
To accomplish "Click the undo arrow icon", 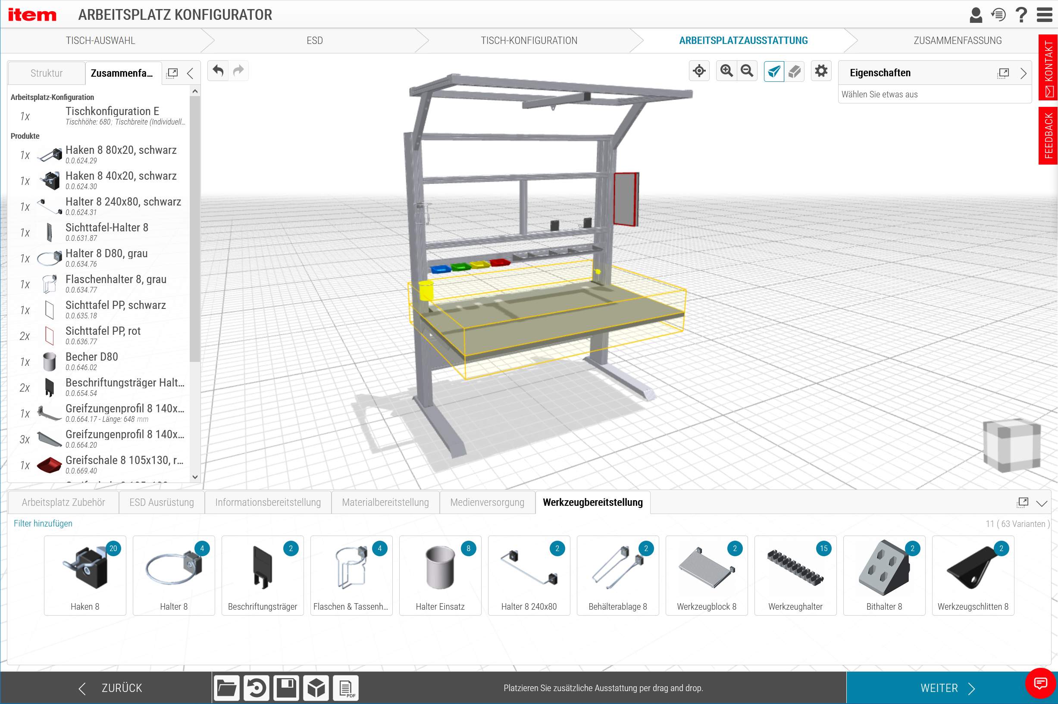I will (218, 71).
